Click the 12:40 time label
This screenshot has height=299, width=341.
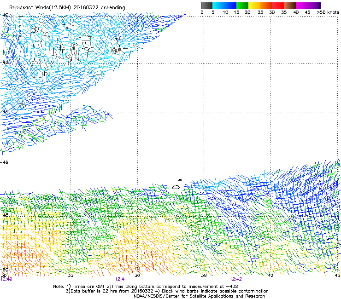(6, 279)
